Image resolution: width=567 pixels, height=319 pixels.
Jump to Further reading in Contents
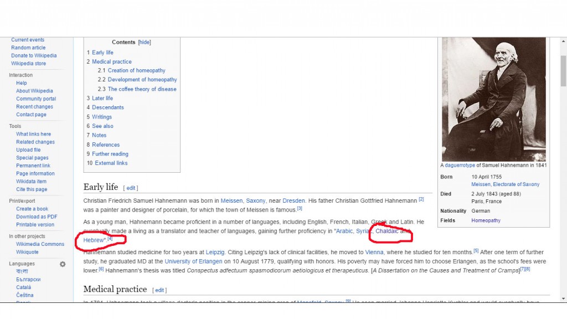(x=110, y=154)
